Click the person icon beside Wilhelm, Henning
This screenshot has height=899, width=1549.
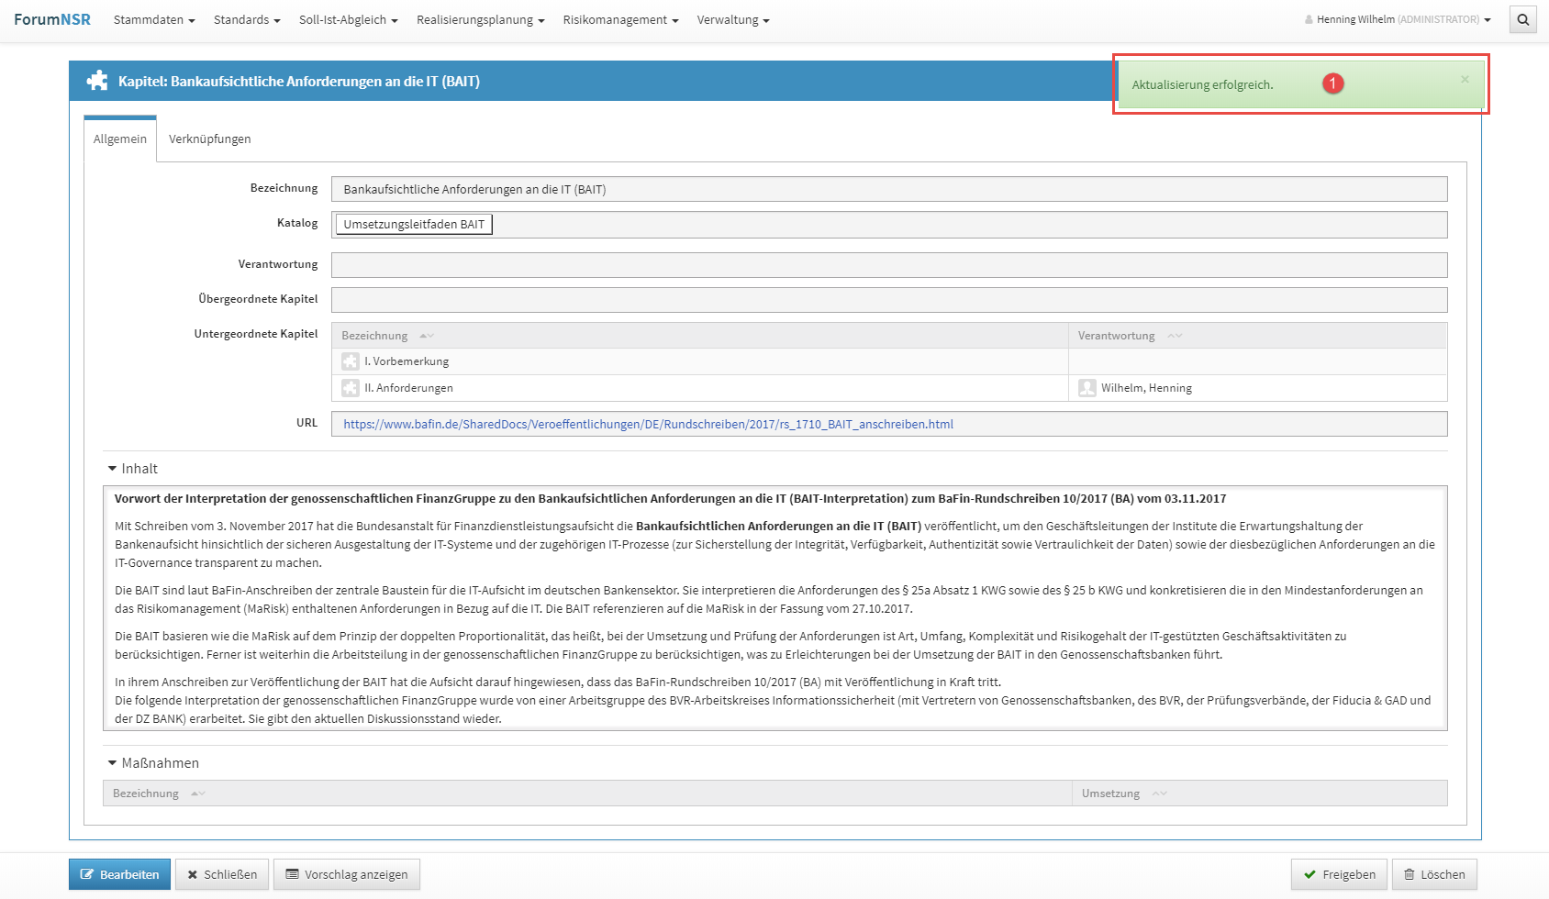click(x=1087, y=388)
